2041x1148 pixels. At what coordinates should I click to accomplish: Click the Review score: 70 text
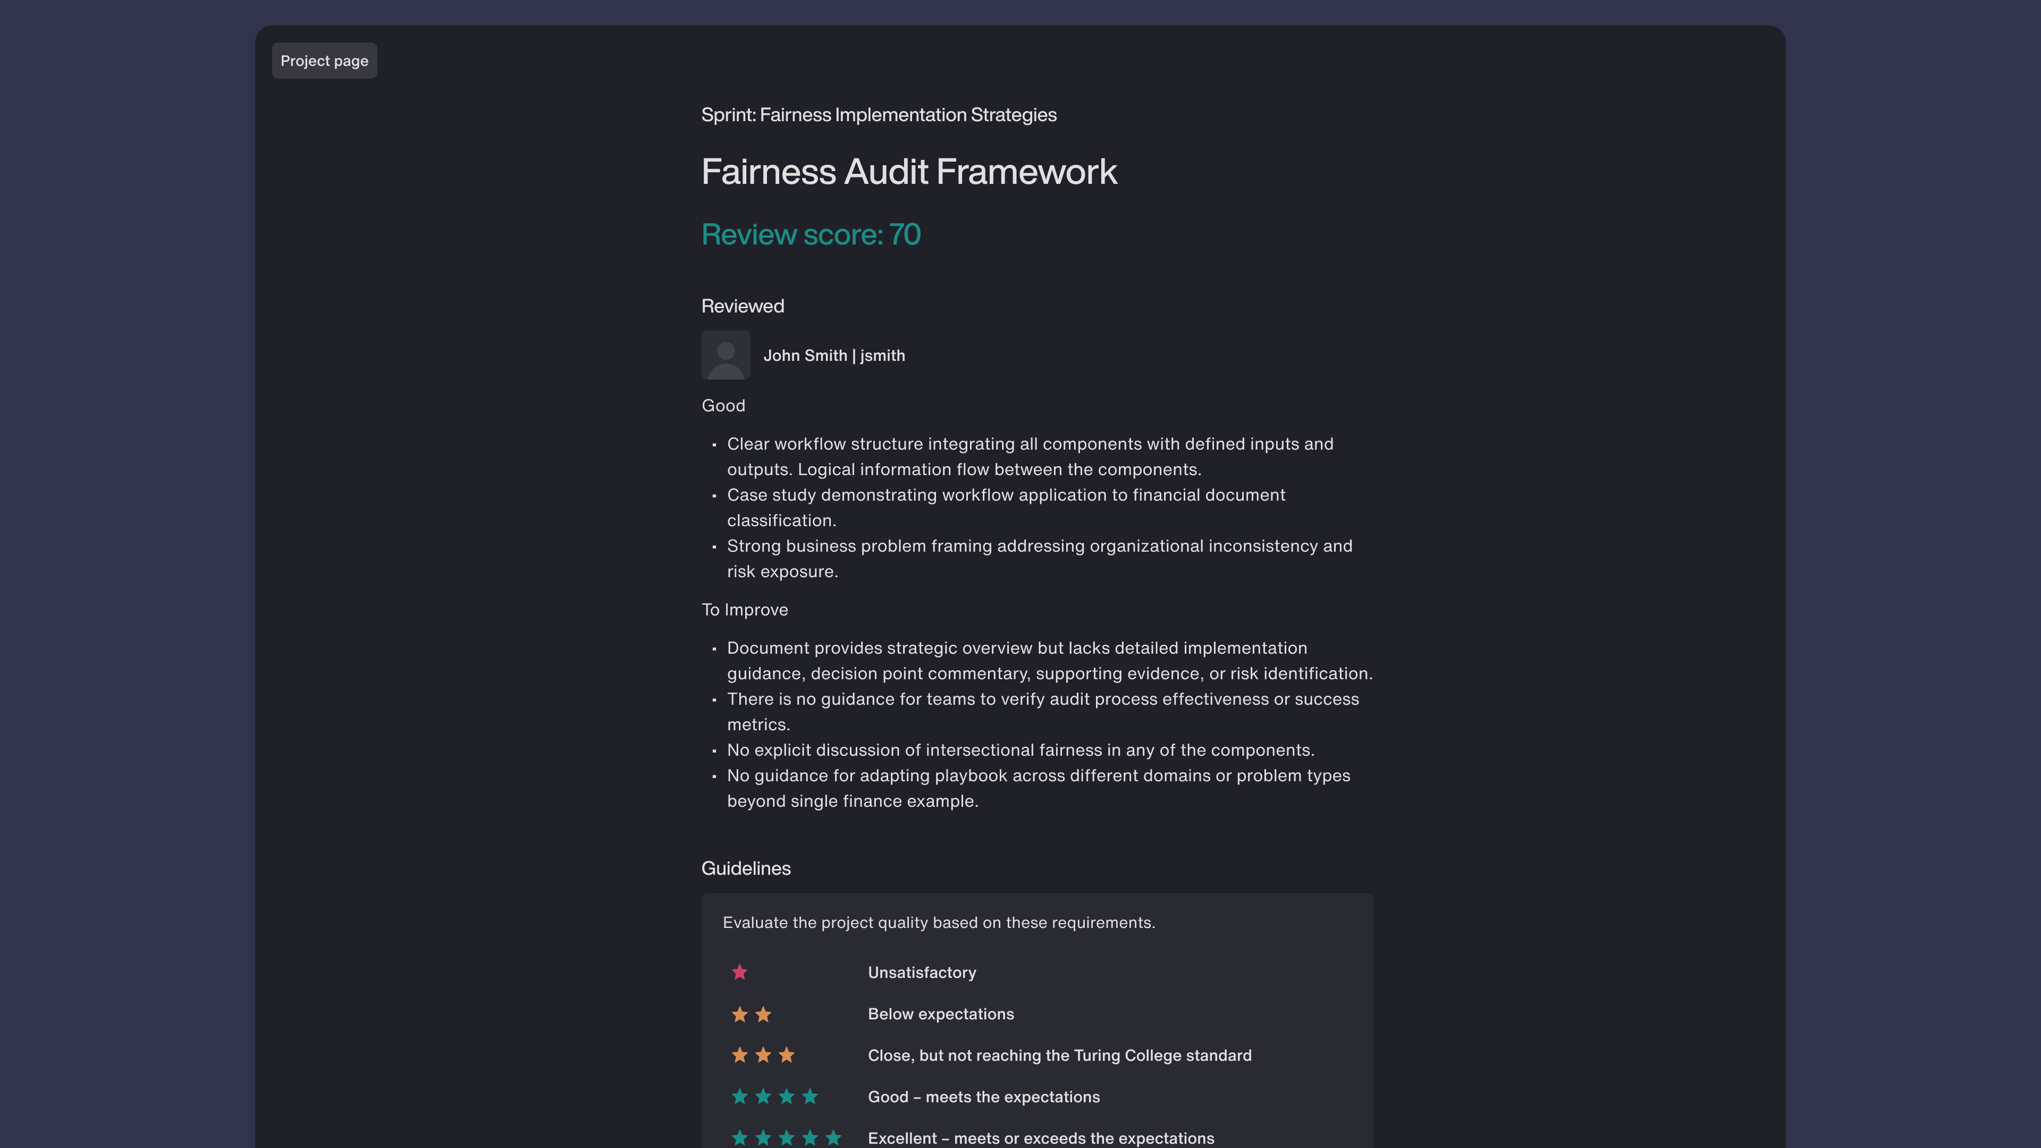coord(811,234)
